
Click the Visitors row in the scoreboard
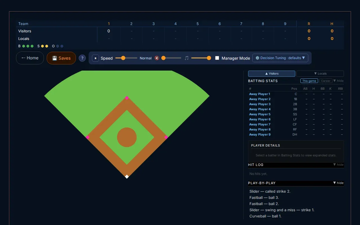[x=180, y=31]
